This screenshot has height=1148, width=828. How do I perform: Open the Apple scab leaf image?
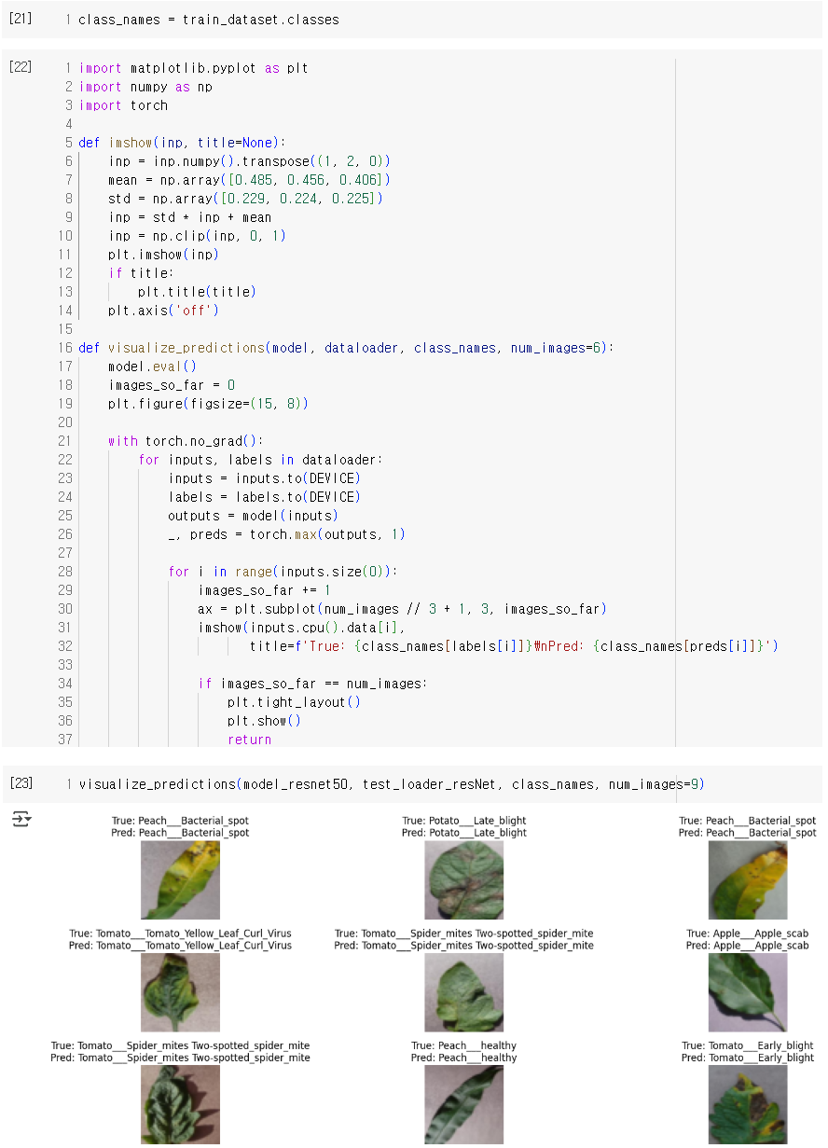747,992
